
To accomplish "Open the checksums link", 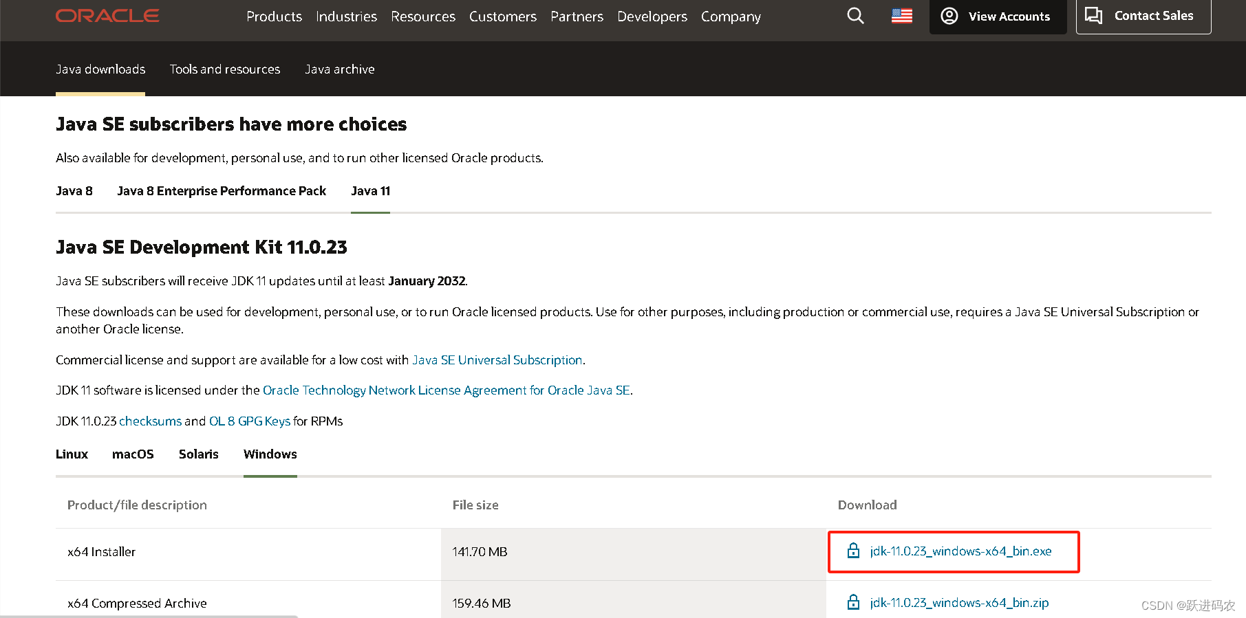I will coord(151,421).
